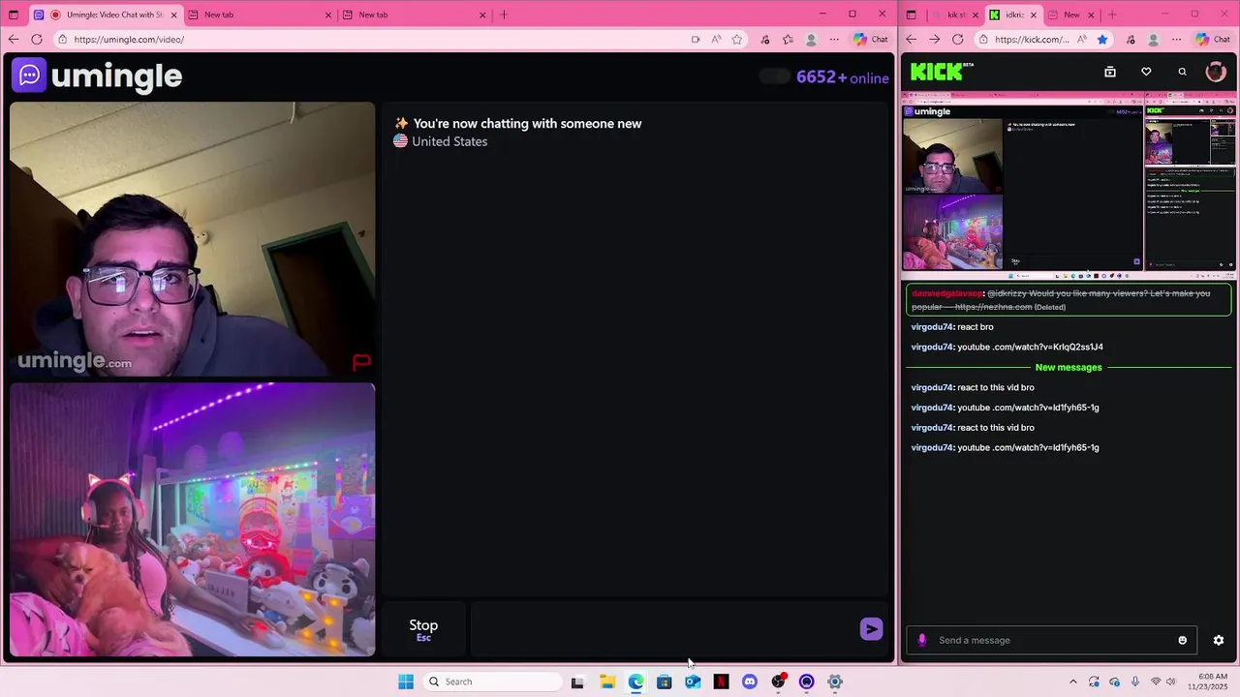Open Kick search magnifier icon
1240x697 pixels.
coord(1182,72)
